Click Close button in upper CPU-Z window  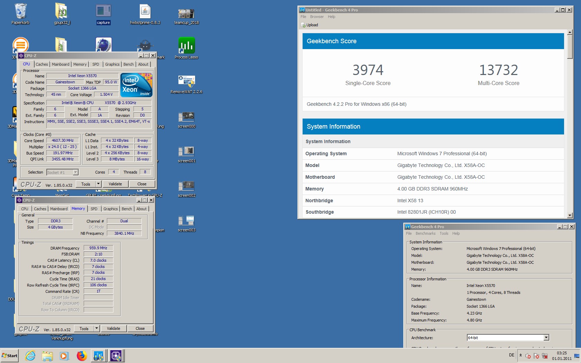(x=142, y=184)
